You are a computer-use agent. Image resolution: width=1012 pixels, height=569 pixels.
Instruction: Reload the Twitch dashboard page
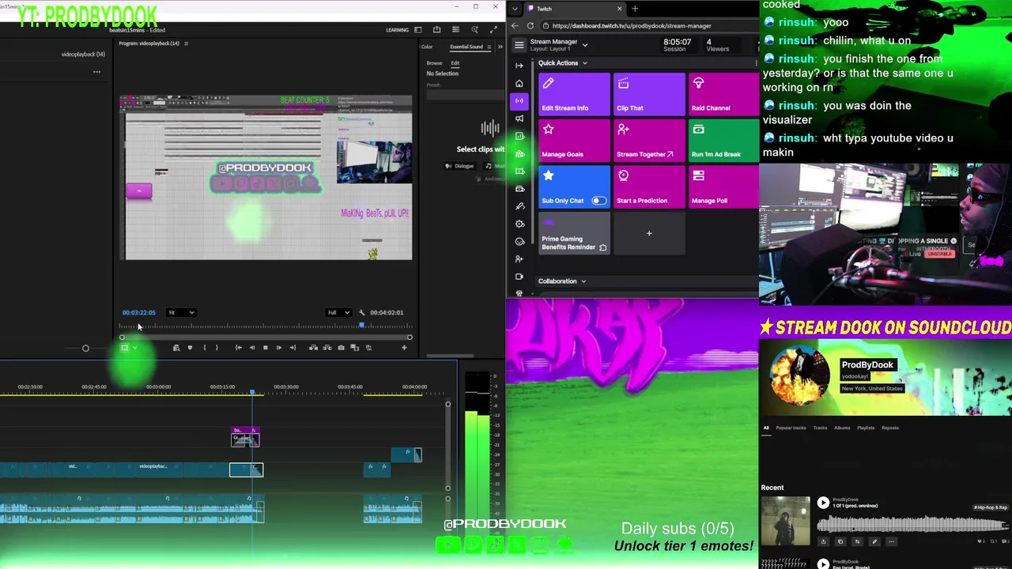531,25
